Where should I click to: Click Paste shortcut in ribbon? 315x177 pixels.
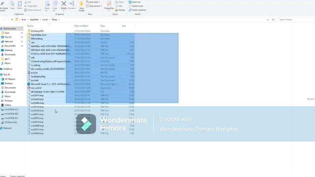point(32,10)
